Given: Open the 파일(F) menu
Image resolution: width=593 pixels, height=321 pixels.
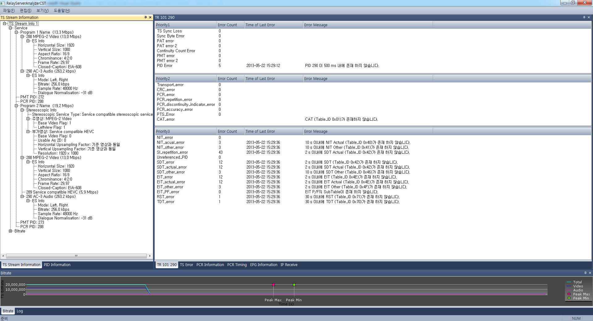Looking at the screenshot, I should point(9,10).
